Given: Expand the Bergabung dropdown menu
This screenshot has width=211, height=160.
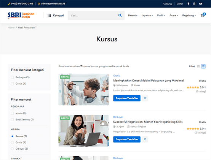Looking at the screenshot, I should pos(189,16).
